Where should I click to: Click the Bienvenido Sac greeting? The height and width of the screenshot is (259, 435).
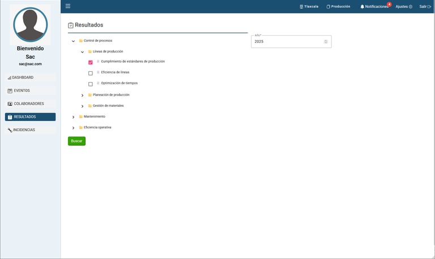[x=30, y=53]
